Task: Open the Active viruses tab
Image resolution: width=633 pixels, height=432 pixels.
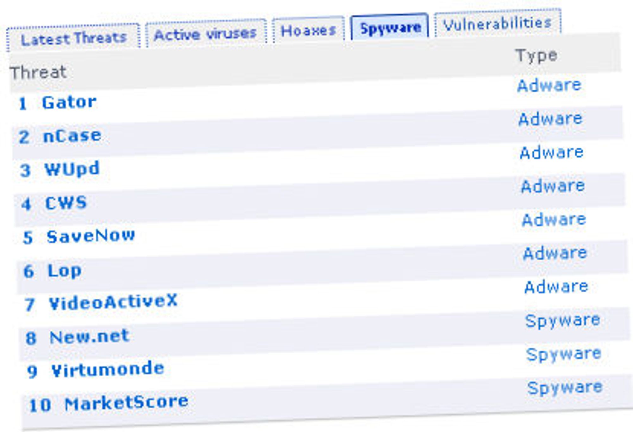Action: point(206,33)
